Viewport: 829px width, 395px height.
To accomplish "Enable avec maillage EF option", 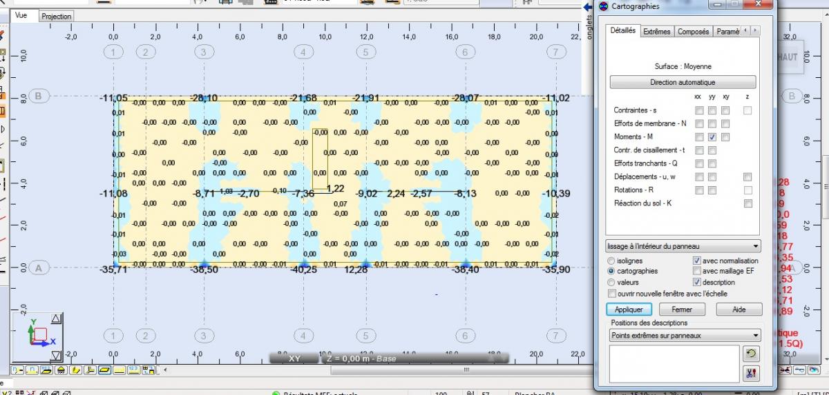I will tap(697, 272).
